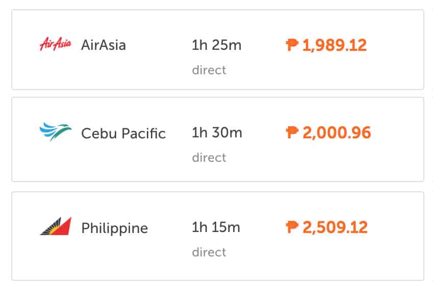Select the Cebu Pacific airline name
The width and height of the screenshot is (433, 289).
[123, 133]
